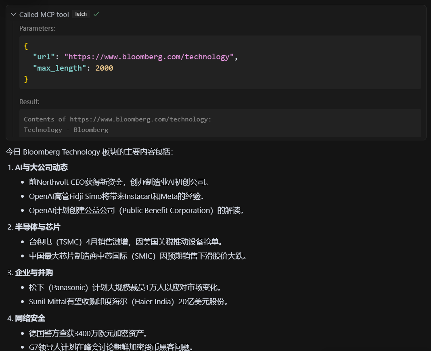Click the heading 企业与并购

pos(34,273)
